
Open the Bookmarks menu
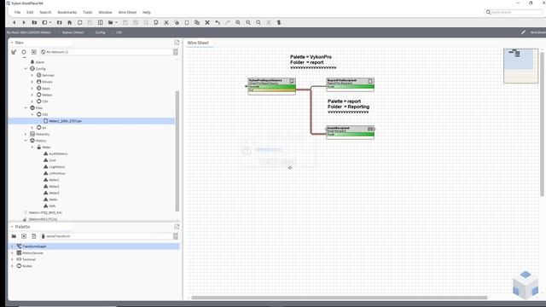coord(67,12)
